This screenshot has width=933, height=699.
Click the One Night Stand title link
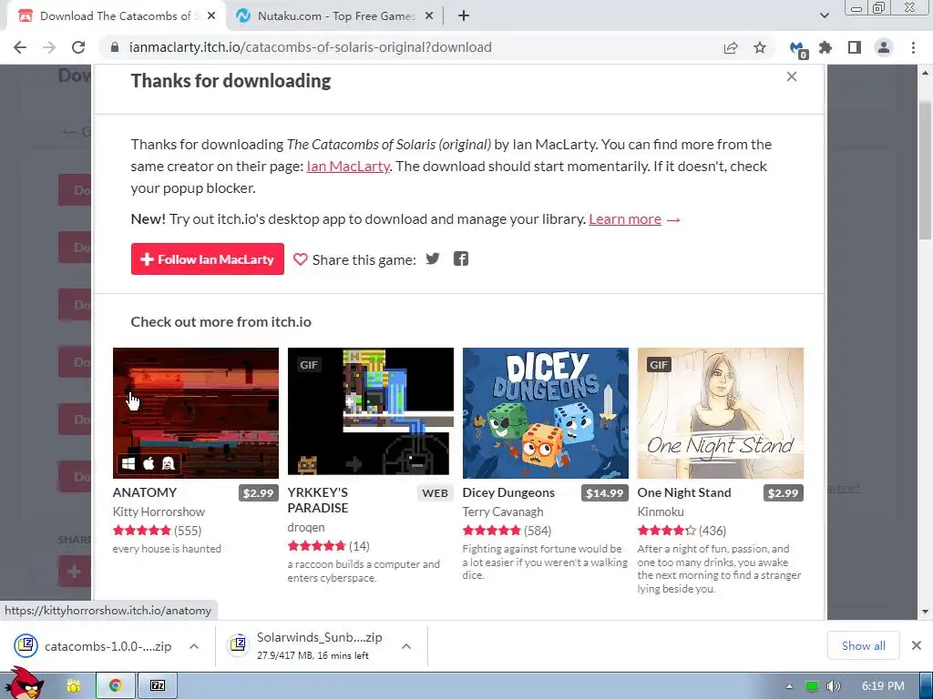[x=684, y=492]
